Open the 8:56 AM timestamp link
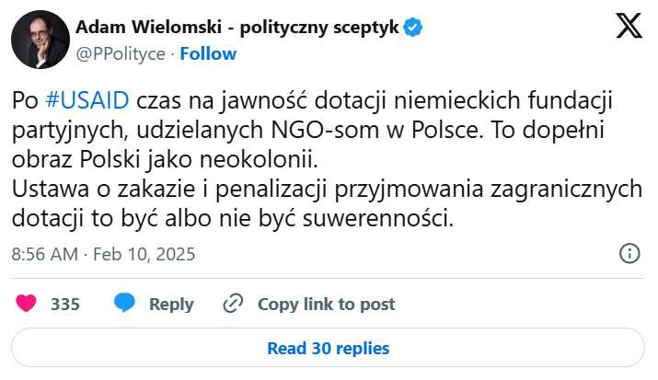 (x=45, y=254)
